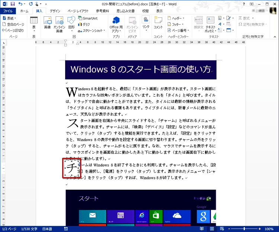The width and height of the screenshot is (279, 232).
Task: Click the オンライン ビデオ icon
Action: [x=132, y=24]
